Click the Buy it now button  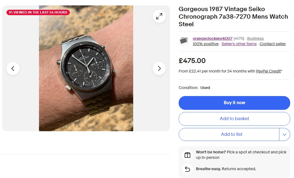tap(234, 103)
